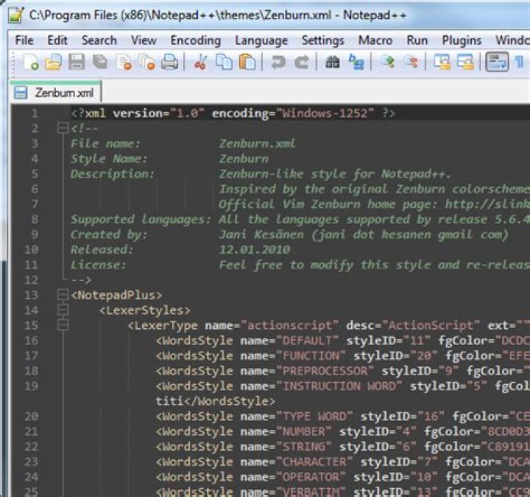
Task: Click the "<NotepadPlus>" tag text
Action: pos(116,295)
